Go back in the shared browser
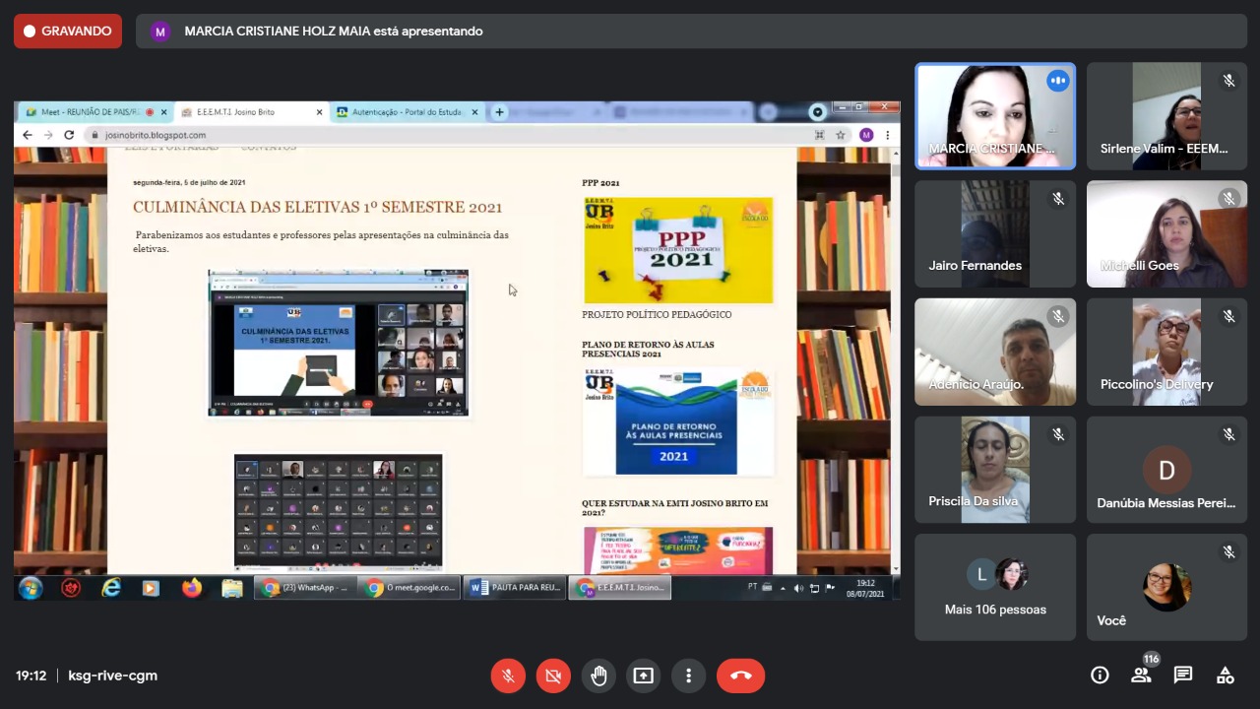This screenshot has height=709, width=1260. point(28,135)
